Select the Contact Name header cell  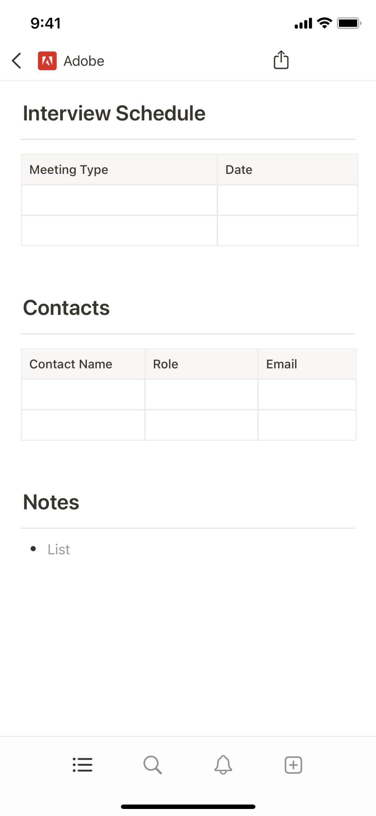pyautogui.click(x=83, y=364)
